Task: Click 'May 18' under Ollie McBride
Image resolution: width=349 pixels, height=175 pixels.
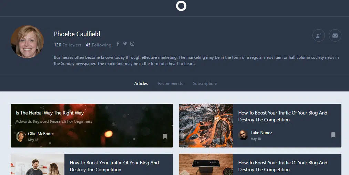Action: [33, 140]
